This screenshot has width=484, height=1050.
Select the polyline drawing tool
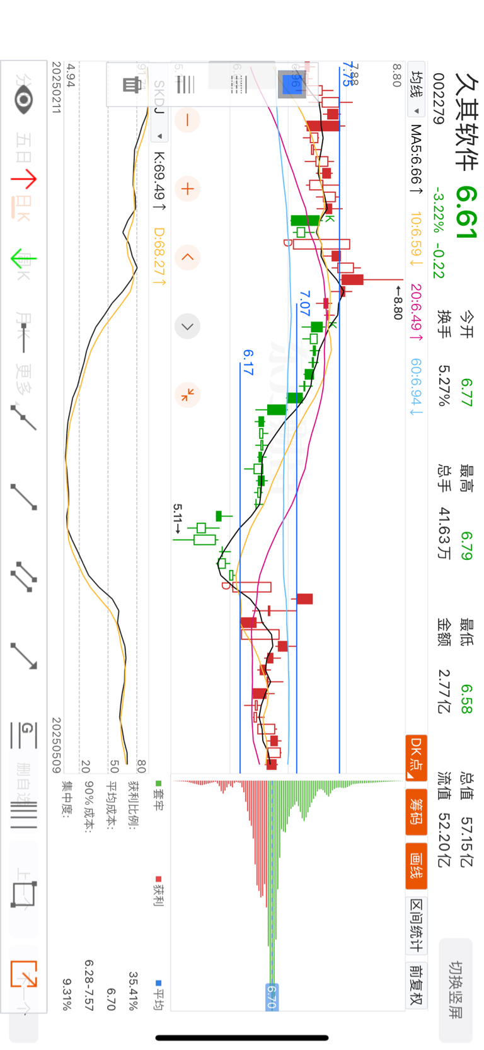[23, 417]
